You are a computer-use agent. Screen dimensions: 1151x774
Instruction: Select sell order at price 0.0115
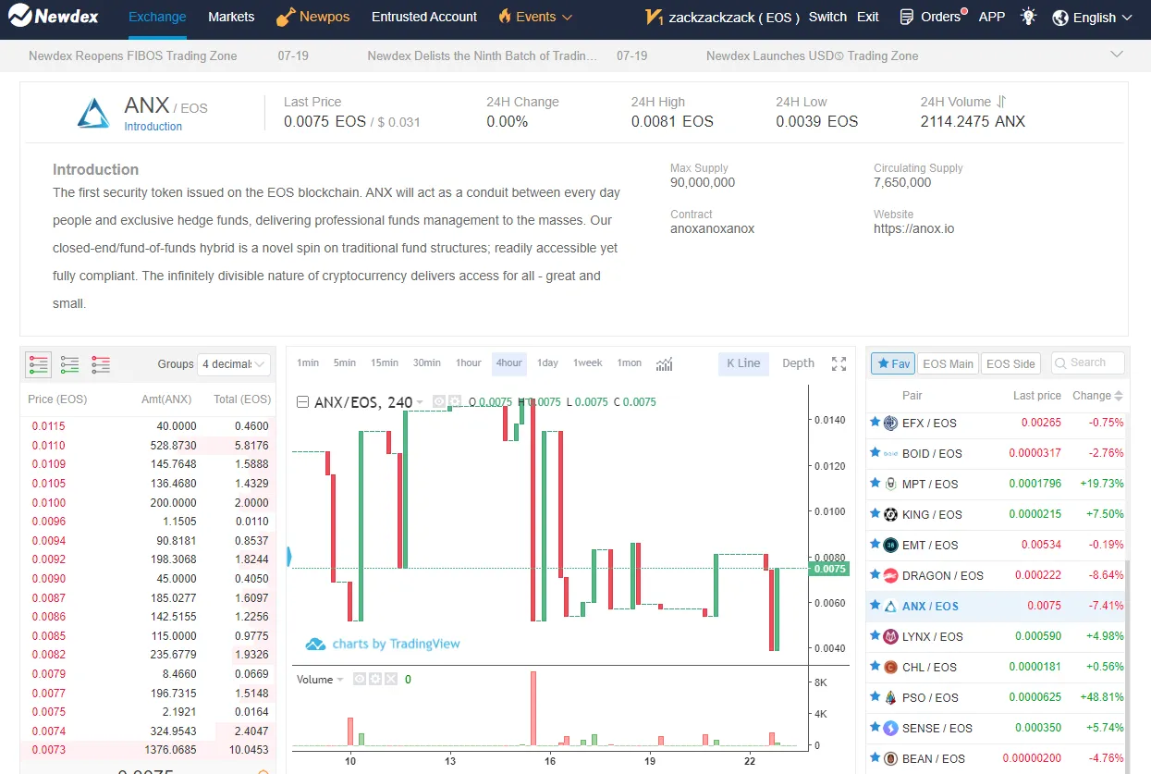tap(148, 426)
